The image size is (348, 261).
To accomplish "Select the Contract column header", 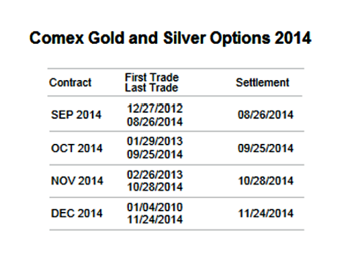I will click(71, 83).
